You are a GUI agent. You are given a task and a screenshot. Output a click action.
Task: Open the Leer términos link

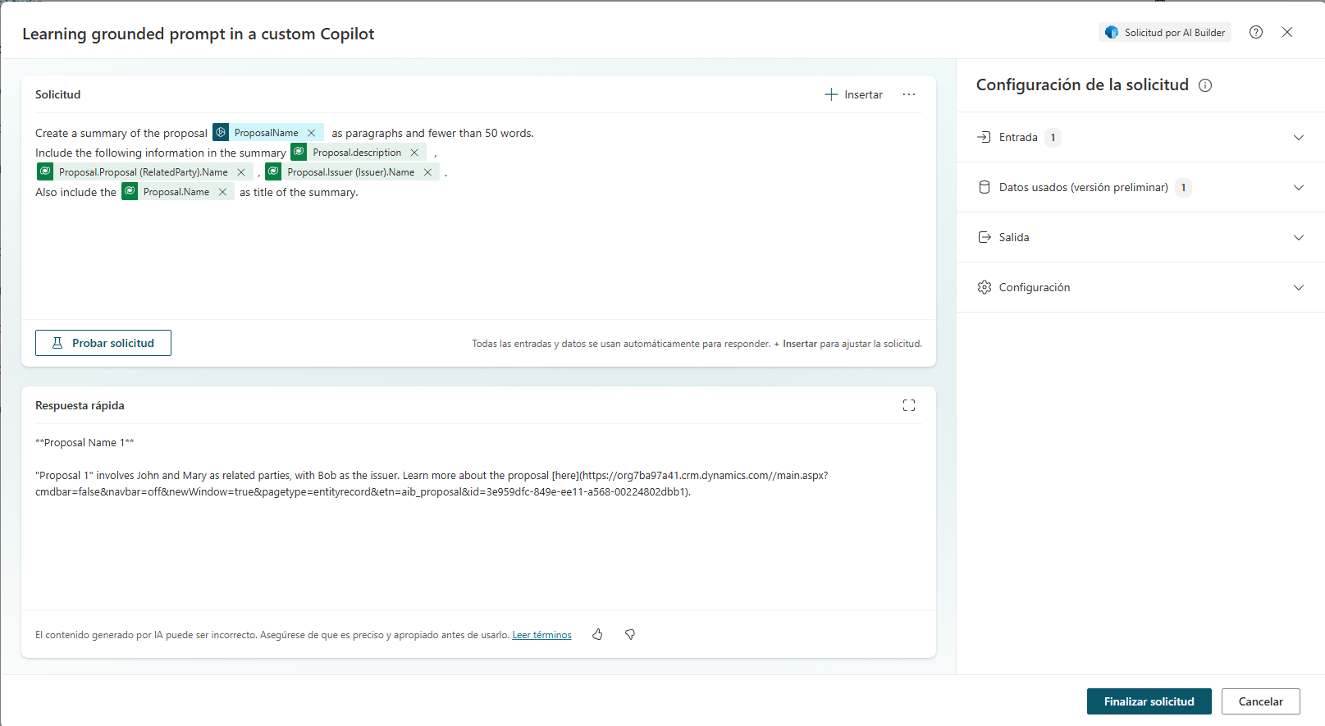click(541, 635)
